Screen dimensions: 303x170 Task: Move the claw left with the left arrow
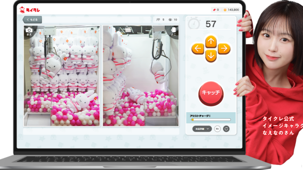198,49
